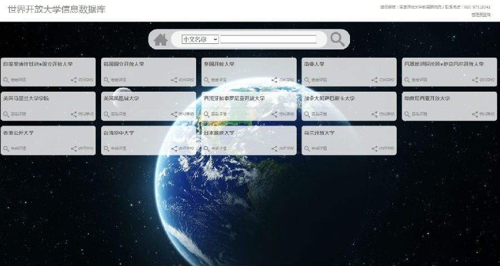
Task: Click the magnifying glass search icon
Action: [338, 39]
